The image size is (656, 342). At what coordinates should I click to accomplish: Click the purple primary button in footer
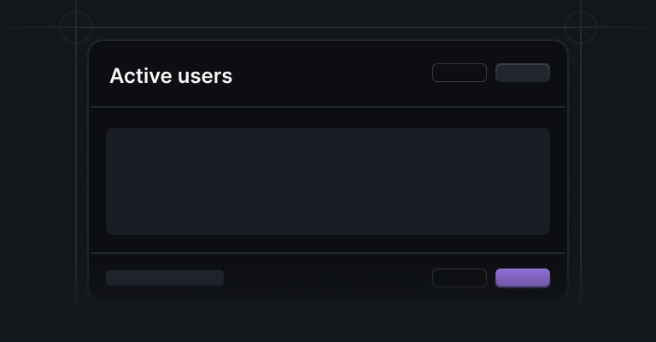pyautogui.click(x=523, y=278)
